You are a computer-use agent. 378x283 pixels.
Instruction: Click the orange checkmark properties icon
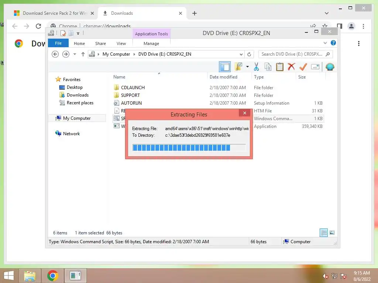pos(303,67)
